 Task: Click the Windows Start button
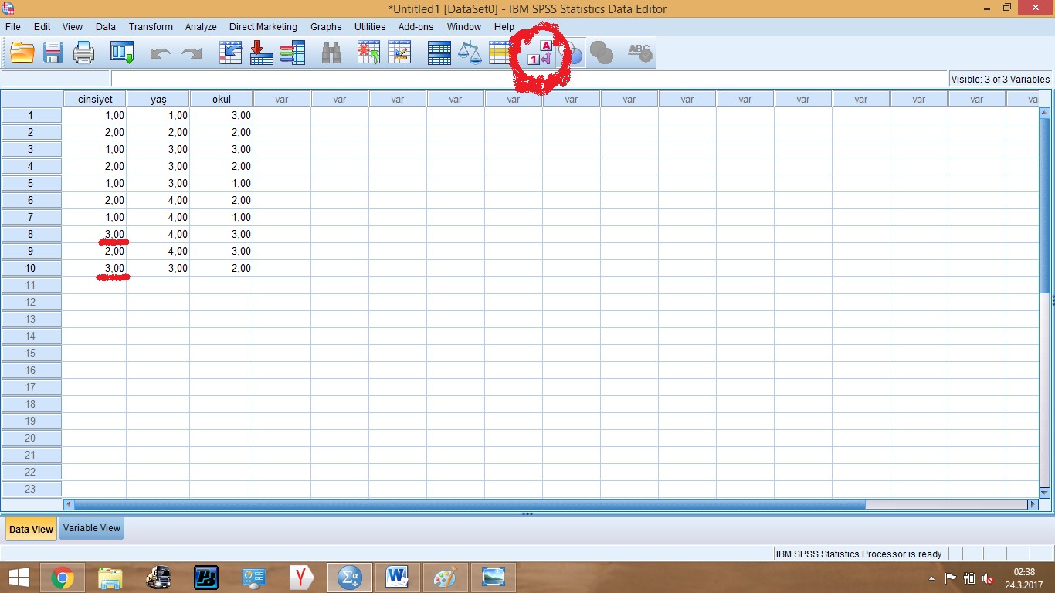(19, 578)
